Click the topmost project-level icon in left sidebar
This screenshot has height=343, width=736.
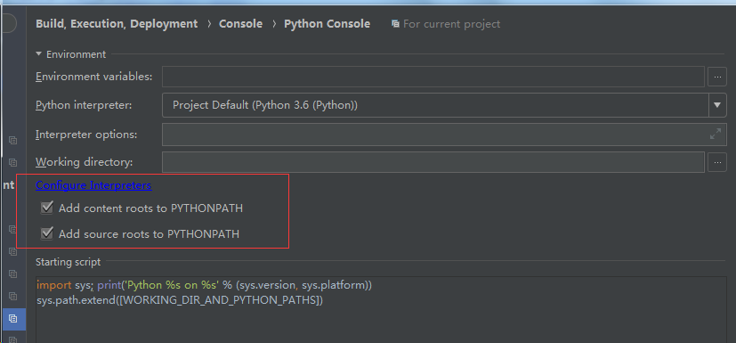coord(13,140)
